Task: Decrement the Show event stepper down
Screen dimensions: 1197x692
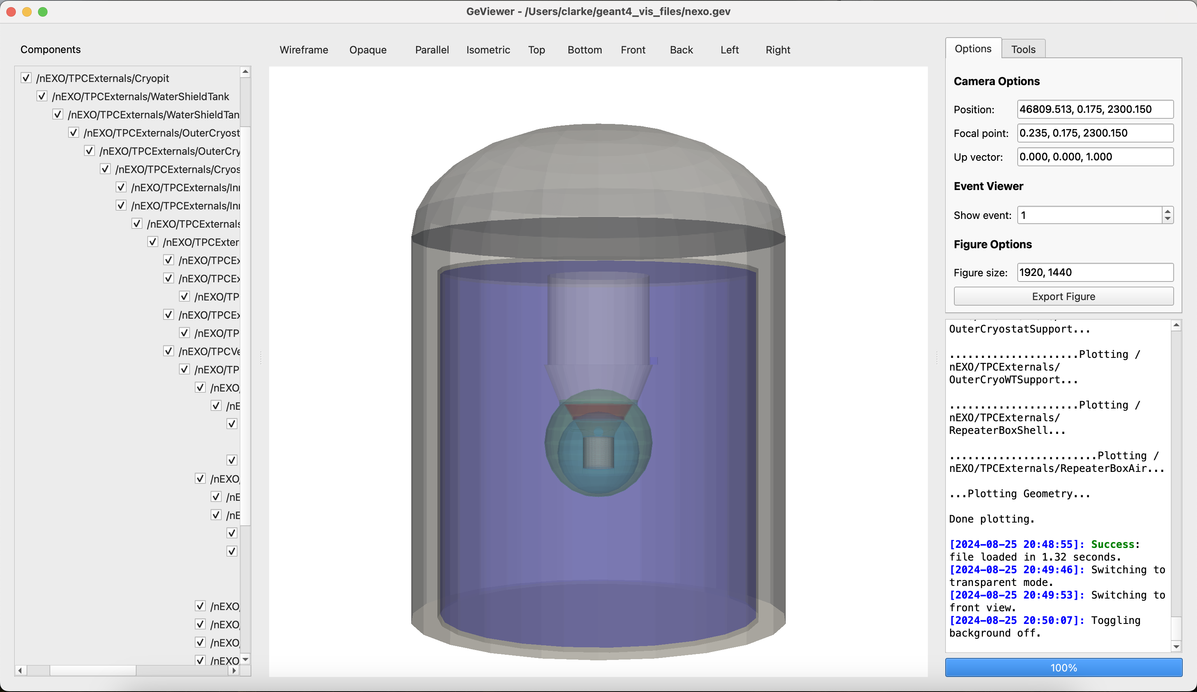Action: pos(1168,219)
